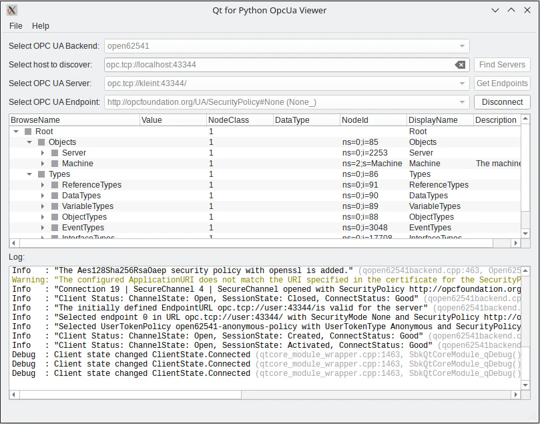Click the icon beside DataTypes node
540x424 pixels.
[x=55, y=196]
